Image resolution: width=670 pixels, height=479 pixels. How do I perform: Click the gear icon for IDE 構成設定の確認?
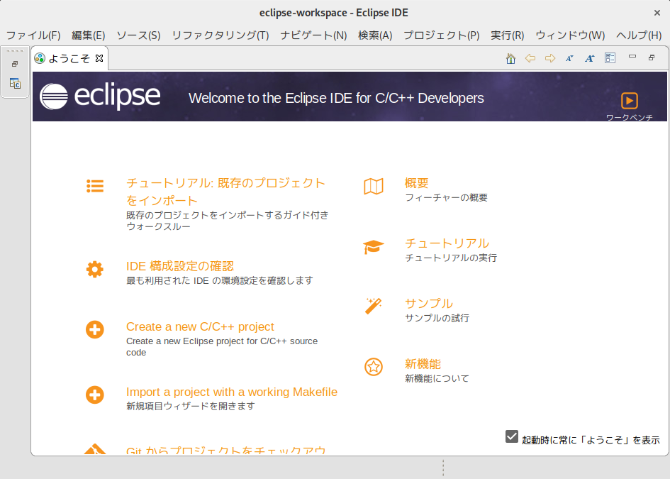pyautogui.click(x=95, y=270)
